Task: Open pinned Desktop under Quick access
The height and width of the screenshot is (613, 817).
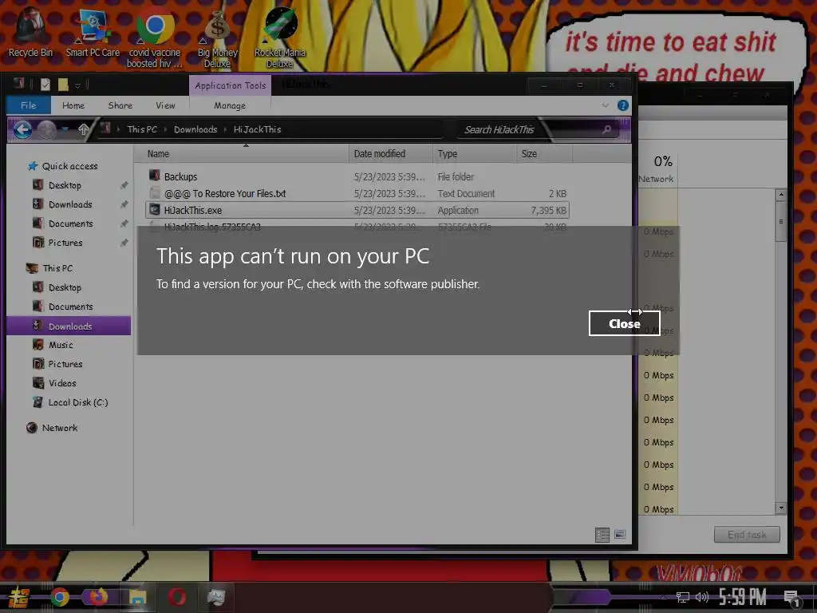Action: pos(65,185)
